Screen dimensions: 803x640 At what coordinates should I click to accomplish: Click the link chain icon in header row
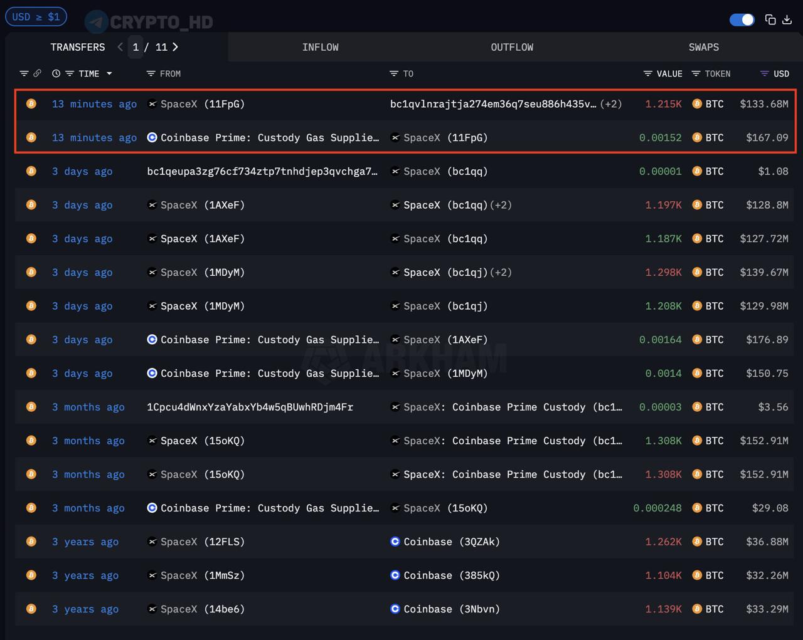(x=37, y=73)
